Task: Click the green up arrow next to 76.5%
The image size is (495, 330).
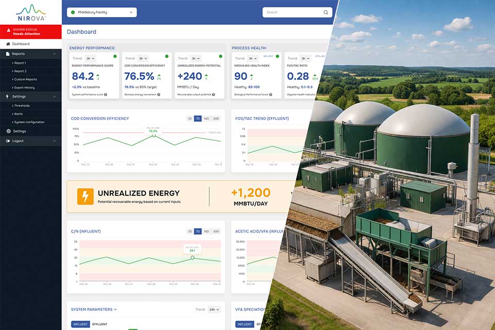Action: (x=159, y=75)
